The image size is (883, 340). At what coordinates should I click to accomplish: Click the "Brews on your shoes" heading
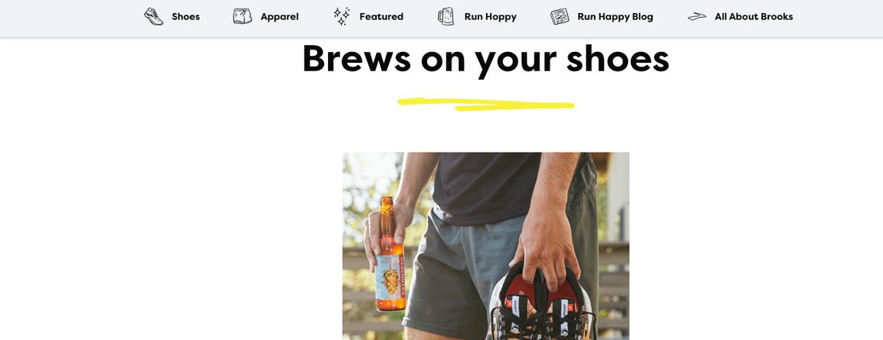click(x=485, y=59)
